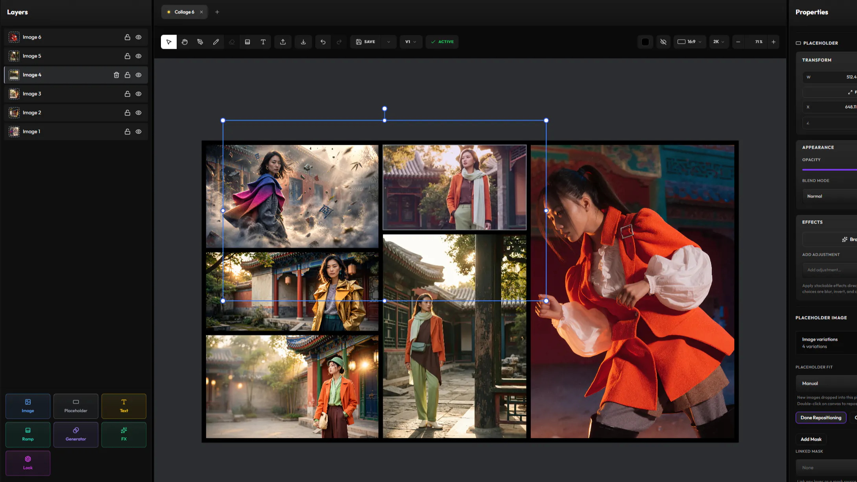Delete Image 4 layer with trash icon
Viewport: 857px width, 482px height.
point(116,75)
